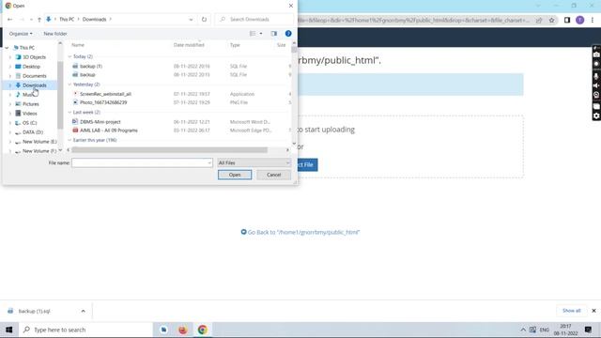Viewport: 601px width, 338px height.
Task: Select the ScreenRec_webinstall_all application file
Action: click(105, 94)
